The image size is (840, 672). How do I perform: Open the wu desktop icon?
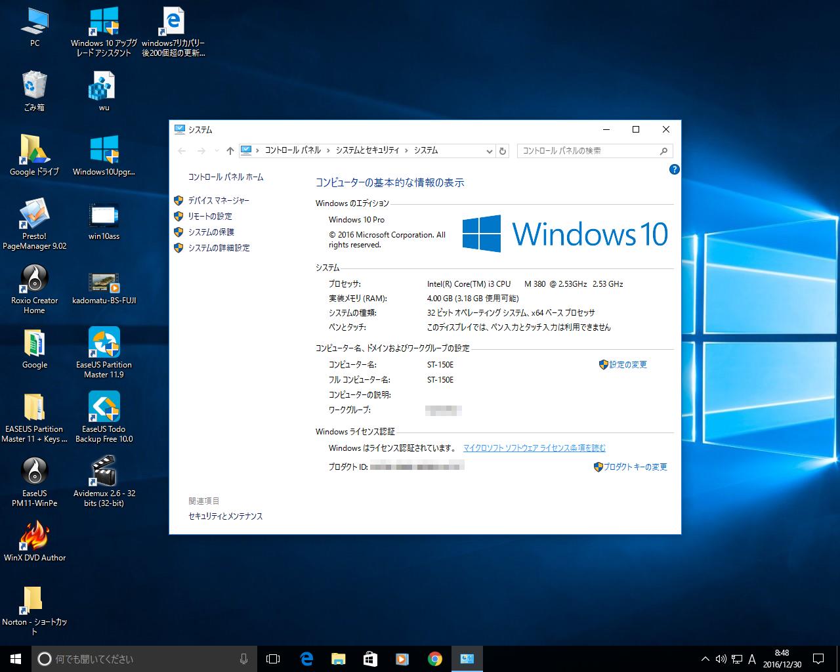click(104, 92)
